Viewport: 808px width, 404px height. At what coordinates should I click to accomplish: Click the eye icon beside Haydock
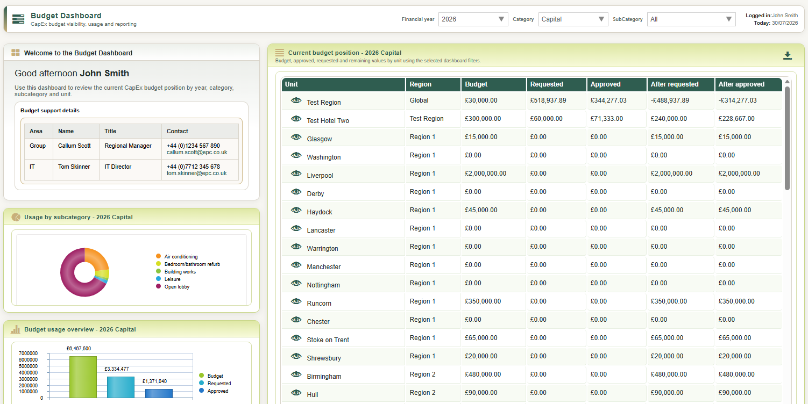pyautogui.click(x=296, y=210)
